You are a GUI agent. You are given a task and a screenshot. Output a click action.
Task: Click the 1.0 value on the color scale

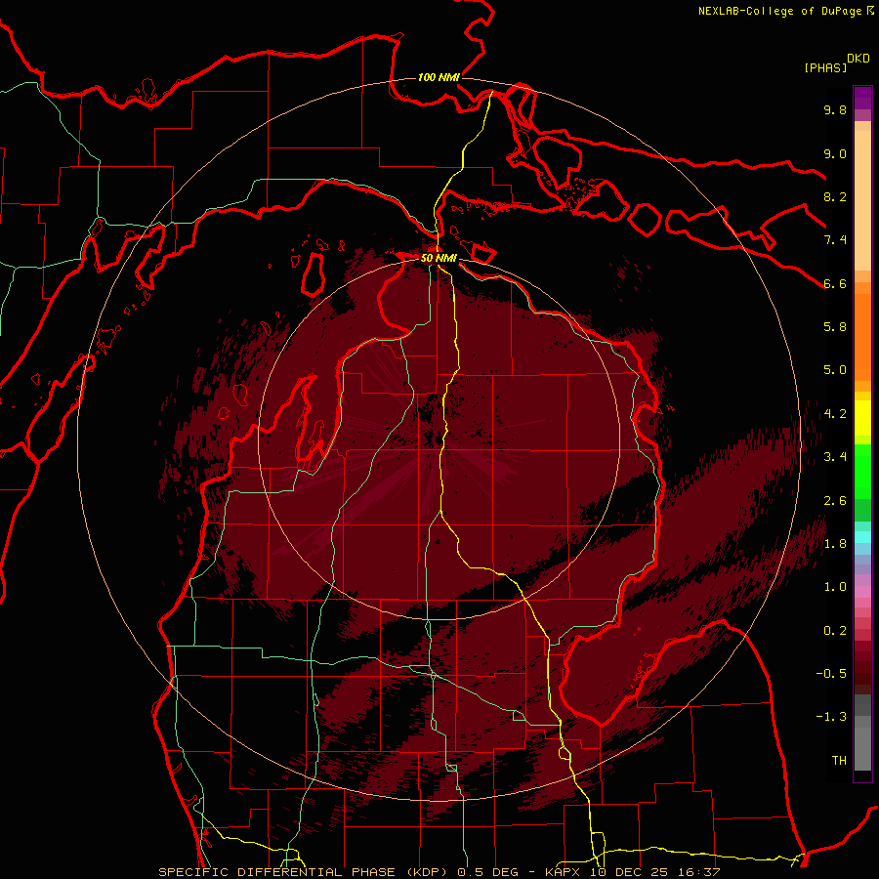[835, 587]
